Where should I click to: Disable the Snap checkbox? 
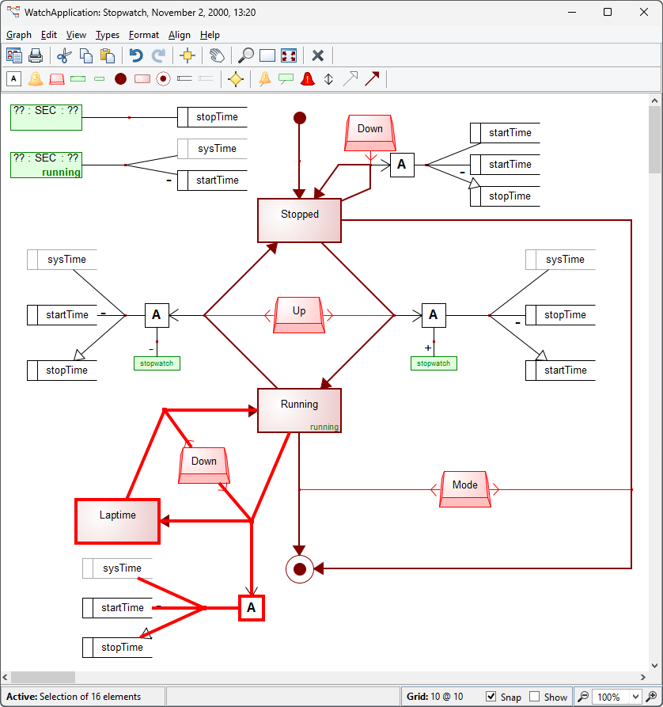(491, 697)
